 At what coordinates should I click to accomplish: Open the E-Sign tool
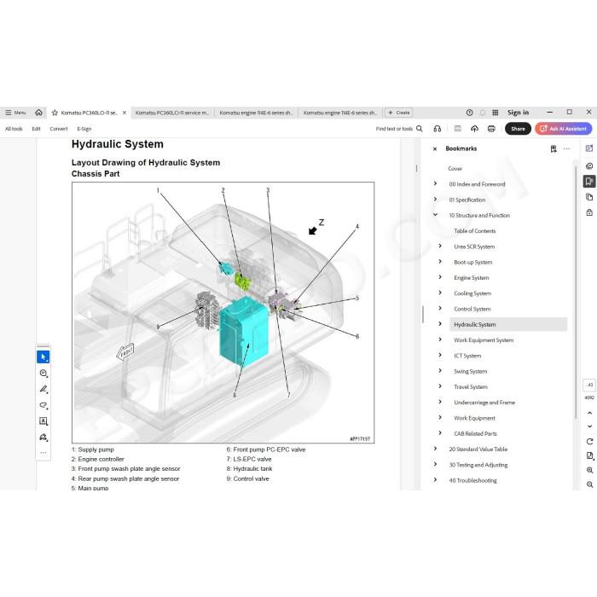(x=84, y=129)
